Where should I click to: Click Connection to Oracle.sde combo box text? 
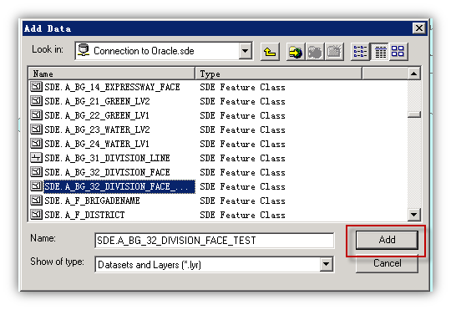coord(144,51)
